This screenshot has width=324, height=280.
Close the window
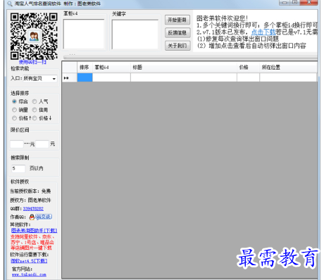tap(309, 2)
